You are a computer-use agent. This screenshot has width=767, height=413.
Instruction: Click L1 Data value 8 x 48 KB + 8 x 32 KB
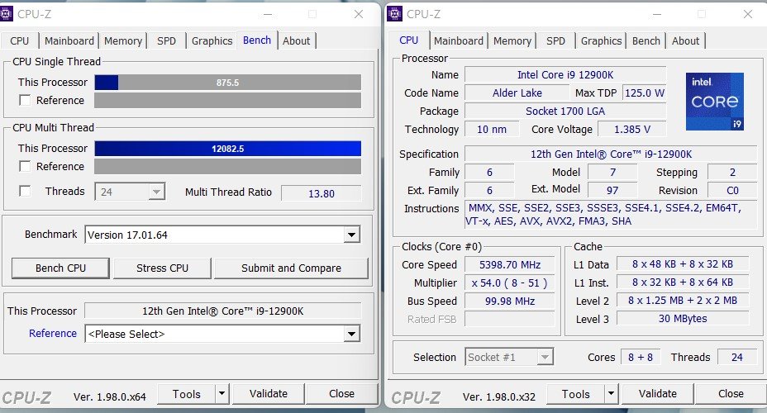[683, 264]
